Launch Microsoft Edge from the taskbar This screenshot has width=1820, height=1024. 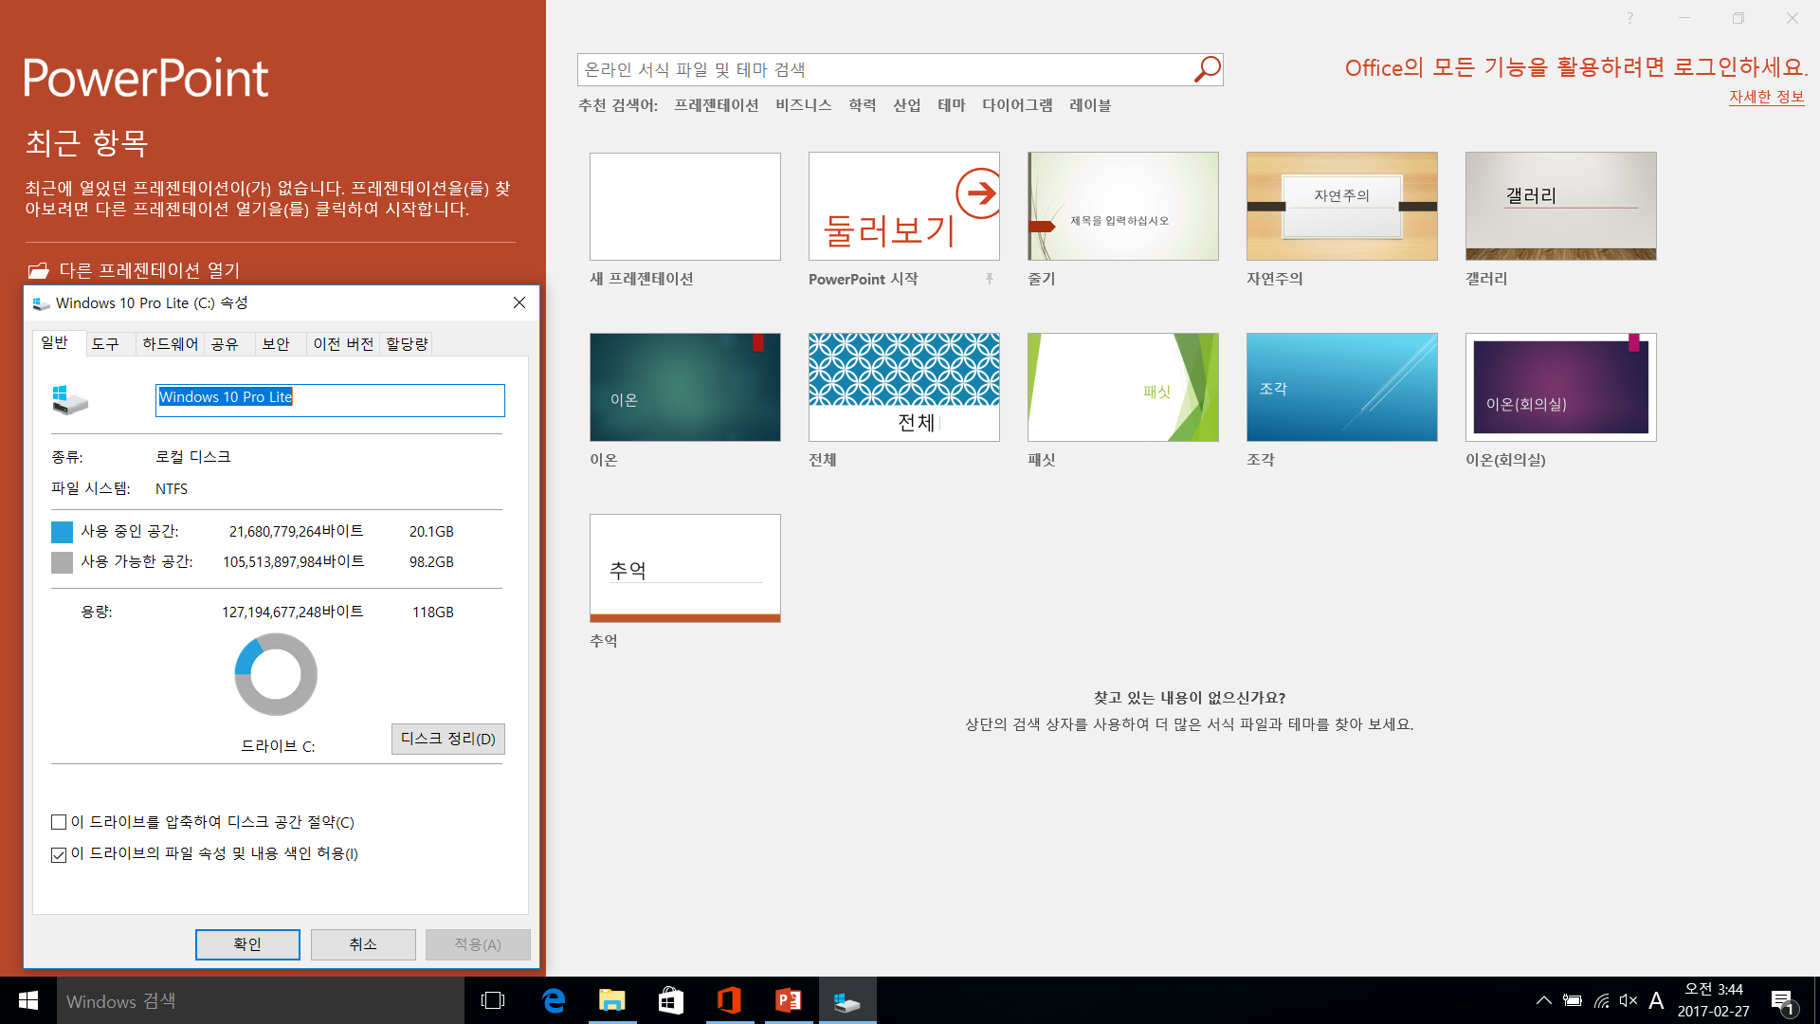554,1000
